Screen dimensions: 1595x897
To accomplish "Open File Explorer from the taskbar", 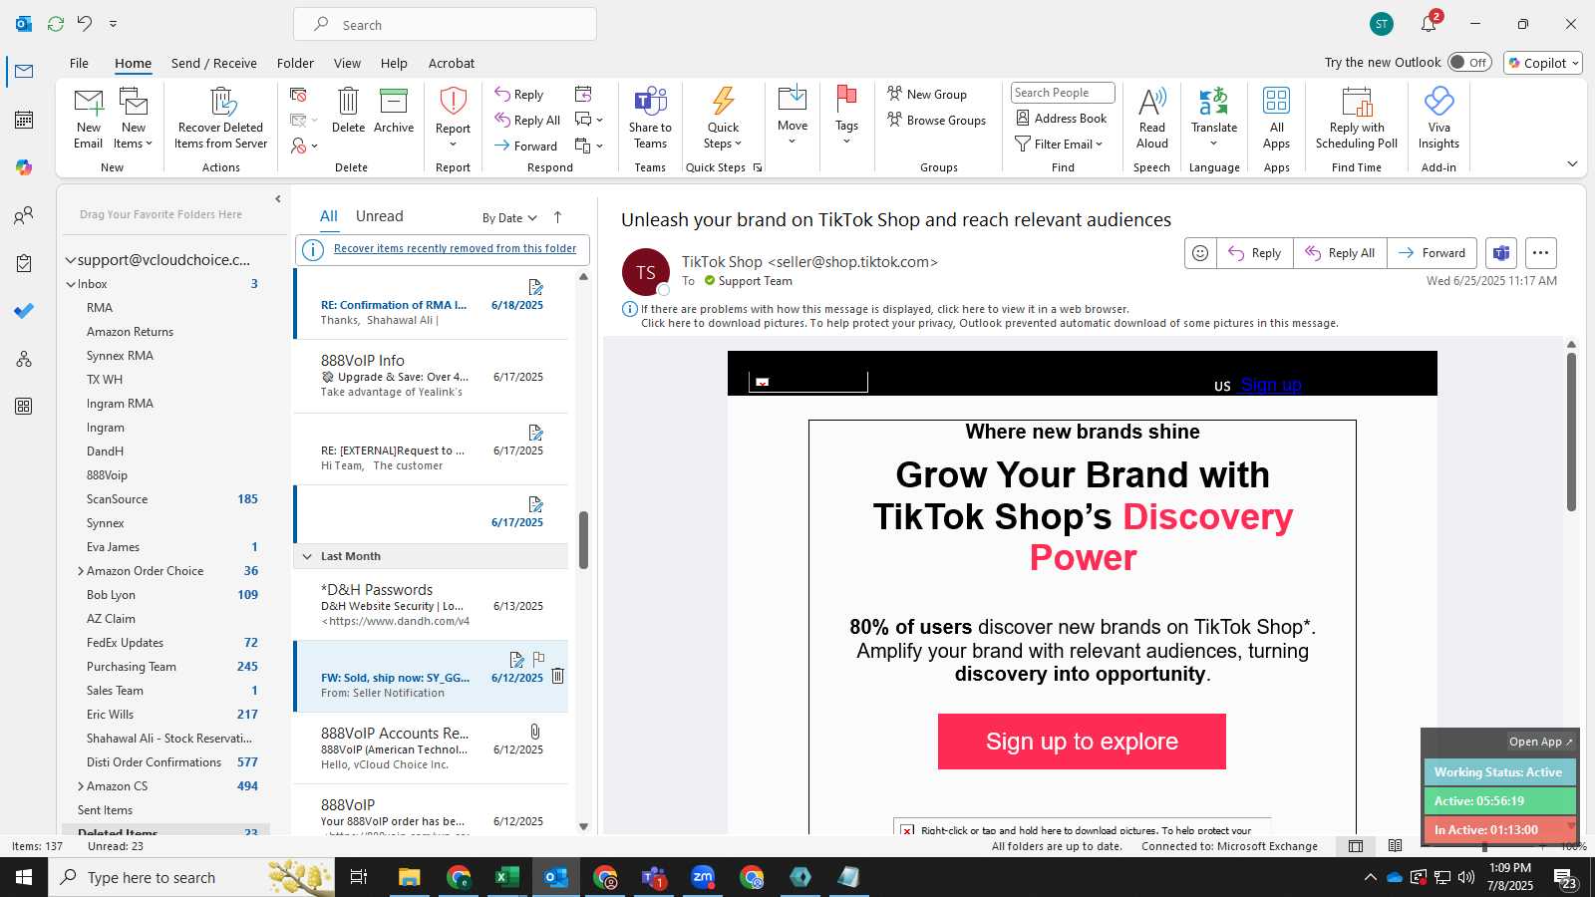I will (x=409, y=877).
